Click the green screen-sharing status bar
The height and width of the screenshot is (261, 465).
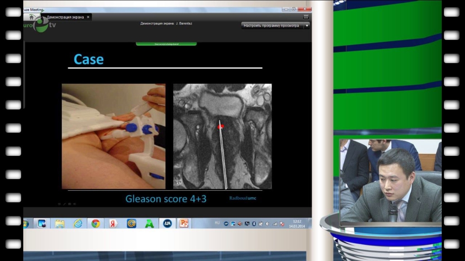tap(166, 44)
